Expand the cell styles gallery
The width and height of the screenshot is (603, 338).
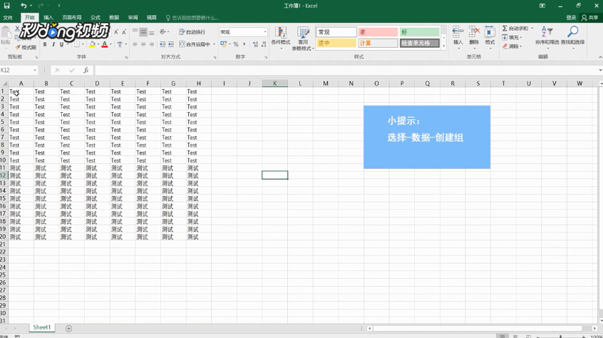point(443,46)
